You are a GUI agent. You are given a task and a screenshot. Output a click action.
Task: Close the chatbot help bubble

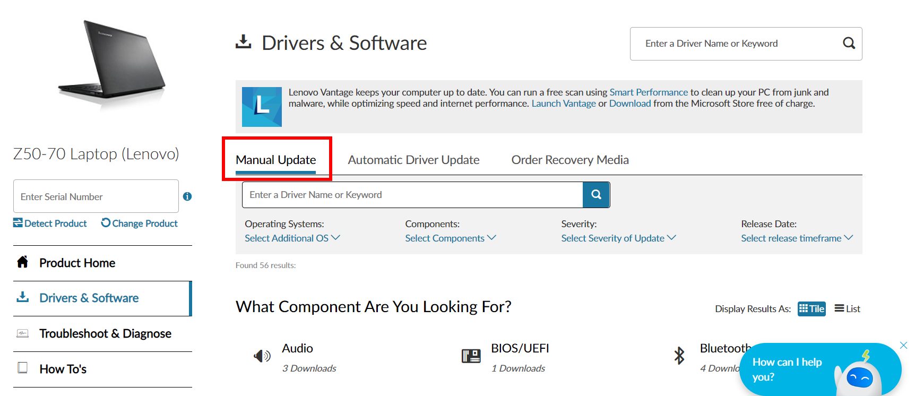click(x=903, y=346)
